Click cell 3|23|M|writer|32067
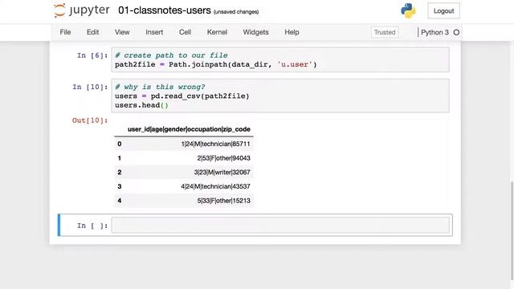The height and width of the screenshot is (289, 514). pyautogui.click(x=222, y=172)
